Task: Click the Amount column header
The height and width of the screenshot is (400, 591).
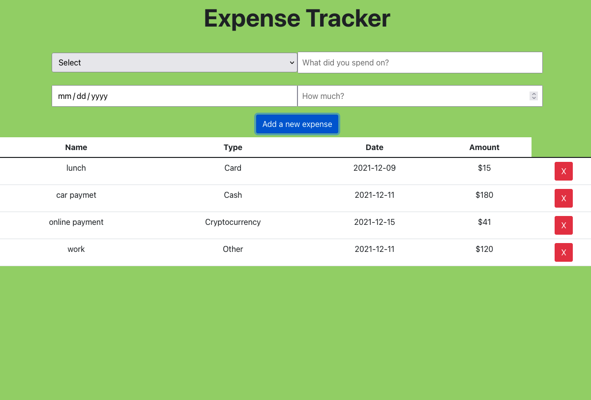Action: [484, 147]
